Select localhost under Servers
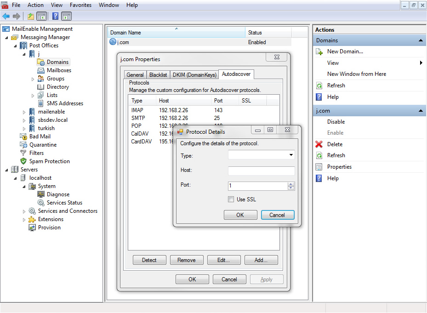This screenshot has height=313, width=427. click(x=40, y=178)
